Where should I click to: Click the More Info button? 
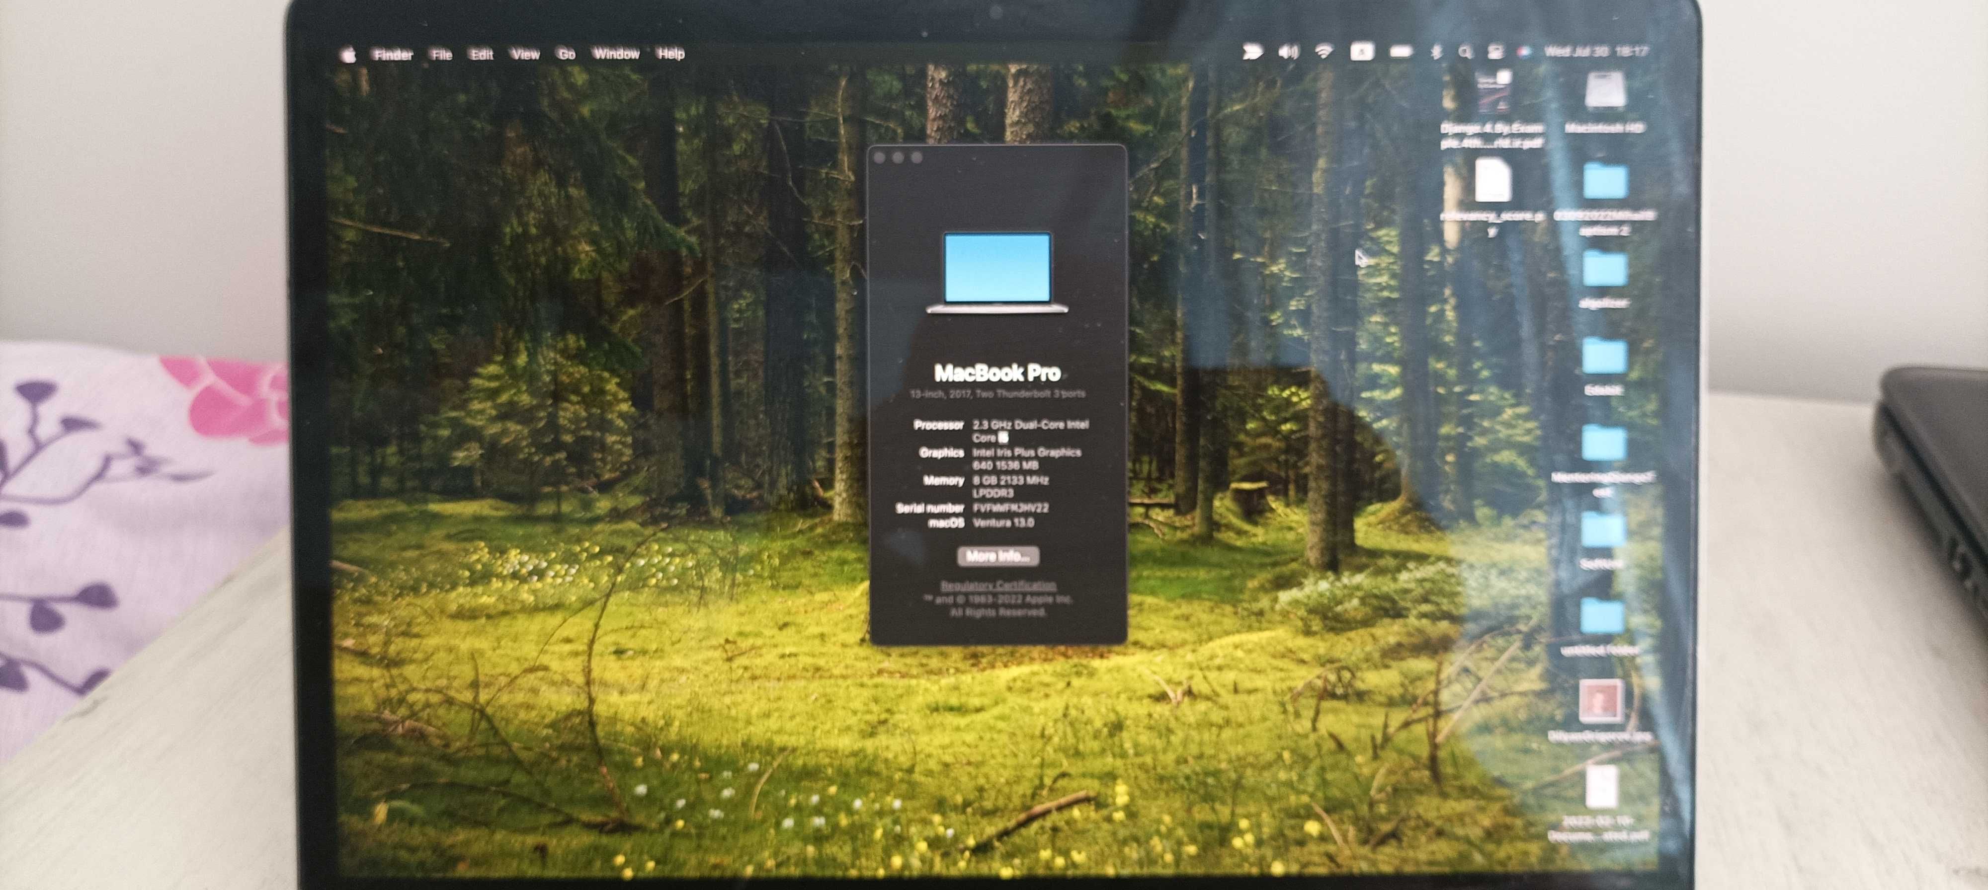pyautogui.click(x=998, y=556)
